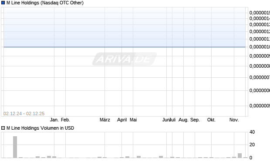Screen dimensions: 270x162
Task: Click the 'Aug.' axis label
Action: [x=183, y=120]
